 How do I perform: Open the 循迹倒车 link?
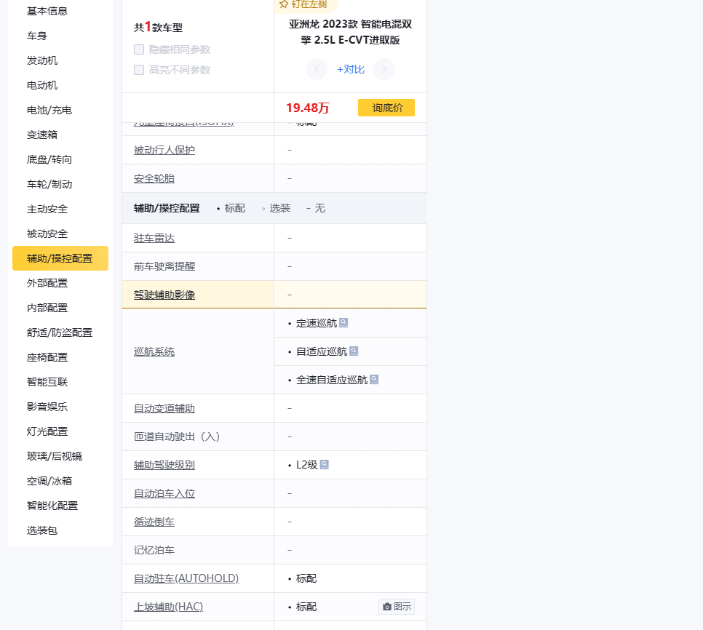(154, 522)
